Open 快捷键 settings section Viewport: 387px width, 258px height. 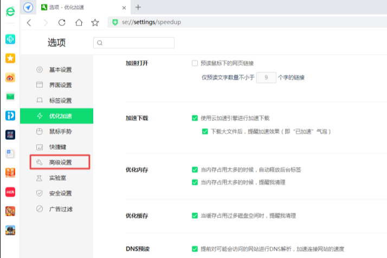[56, 147]
